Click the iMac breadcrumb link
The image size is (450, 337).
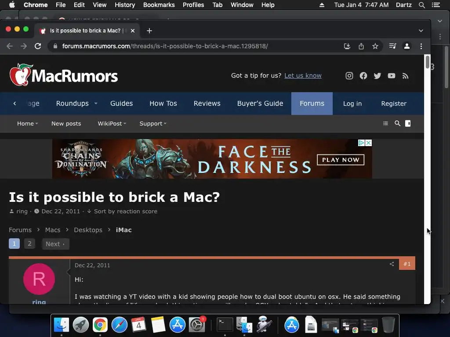[x=123, y=230]
